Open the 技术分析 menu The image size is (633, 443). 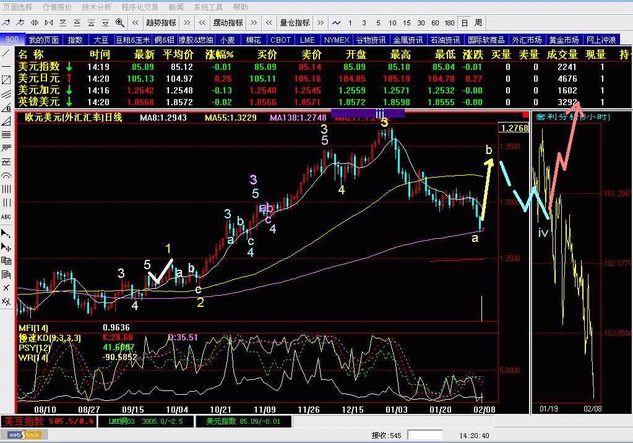coord(97,7)
